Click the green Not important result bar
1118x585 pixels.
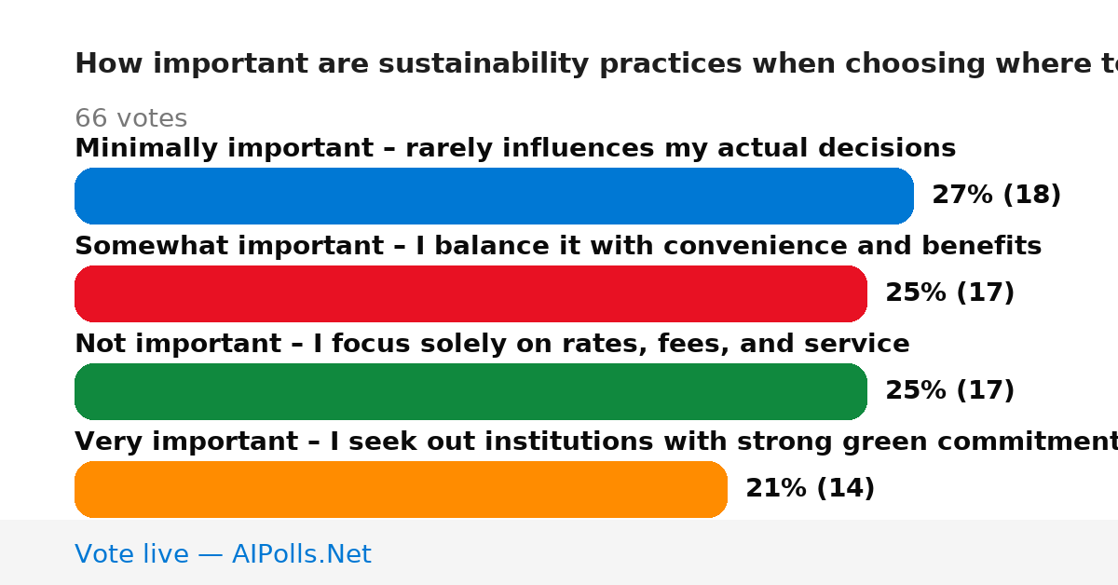470,391
